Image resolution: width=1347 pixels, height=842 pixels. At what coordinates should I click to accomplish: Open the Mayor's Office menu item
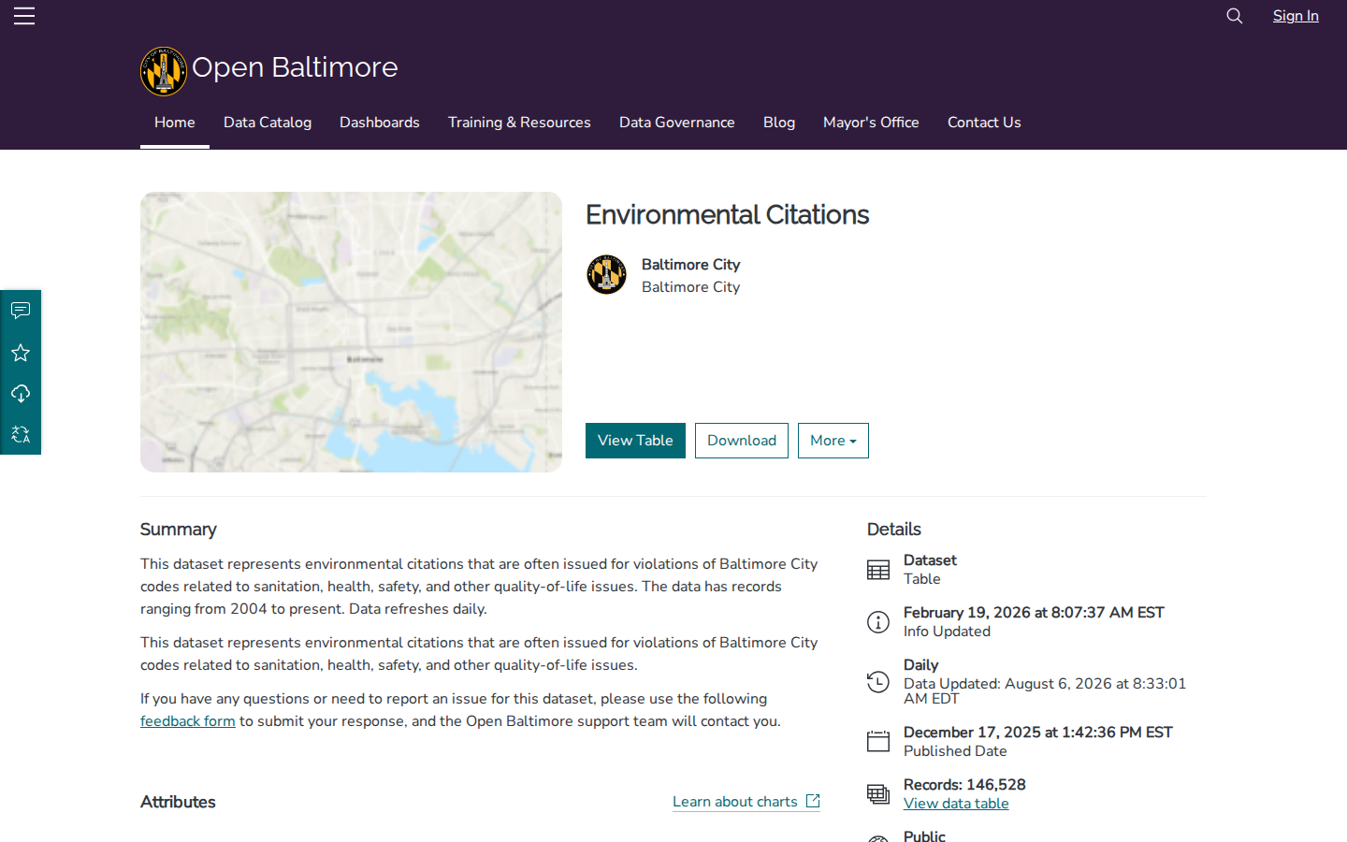click(871, 123)
